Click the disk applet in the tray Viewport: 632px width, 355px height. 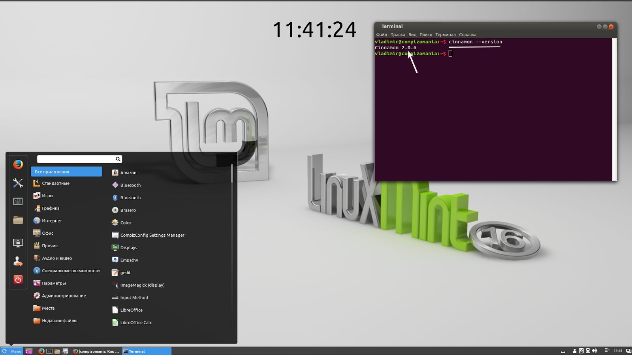581,351
